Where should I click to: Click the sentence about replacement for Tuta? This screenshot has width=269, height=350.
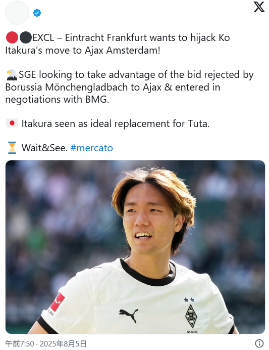click(x=116, y=123)
